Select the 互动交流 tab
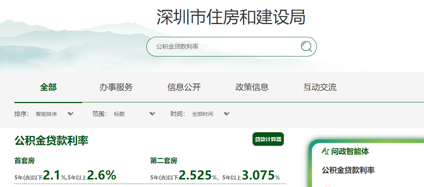 coord(320,87)
